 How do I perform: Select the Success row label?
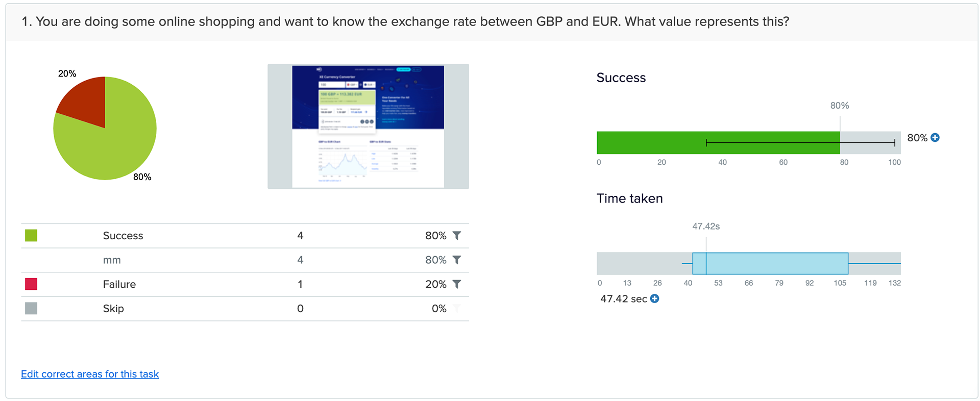123,236
